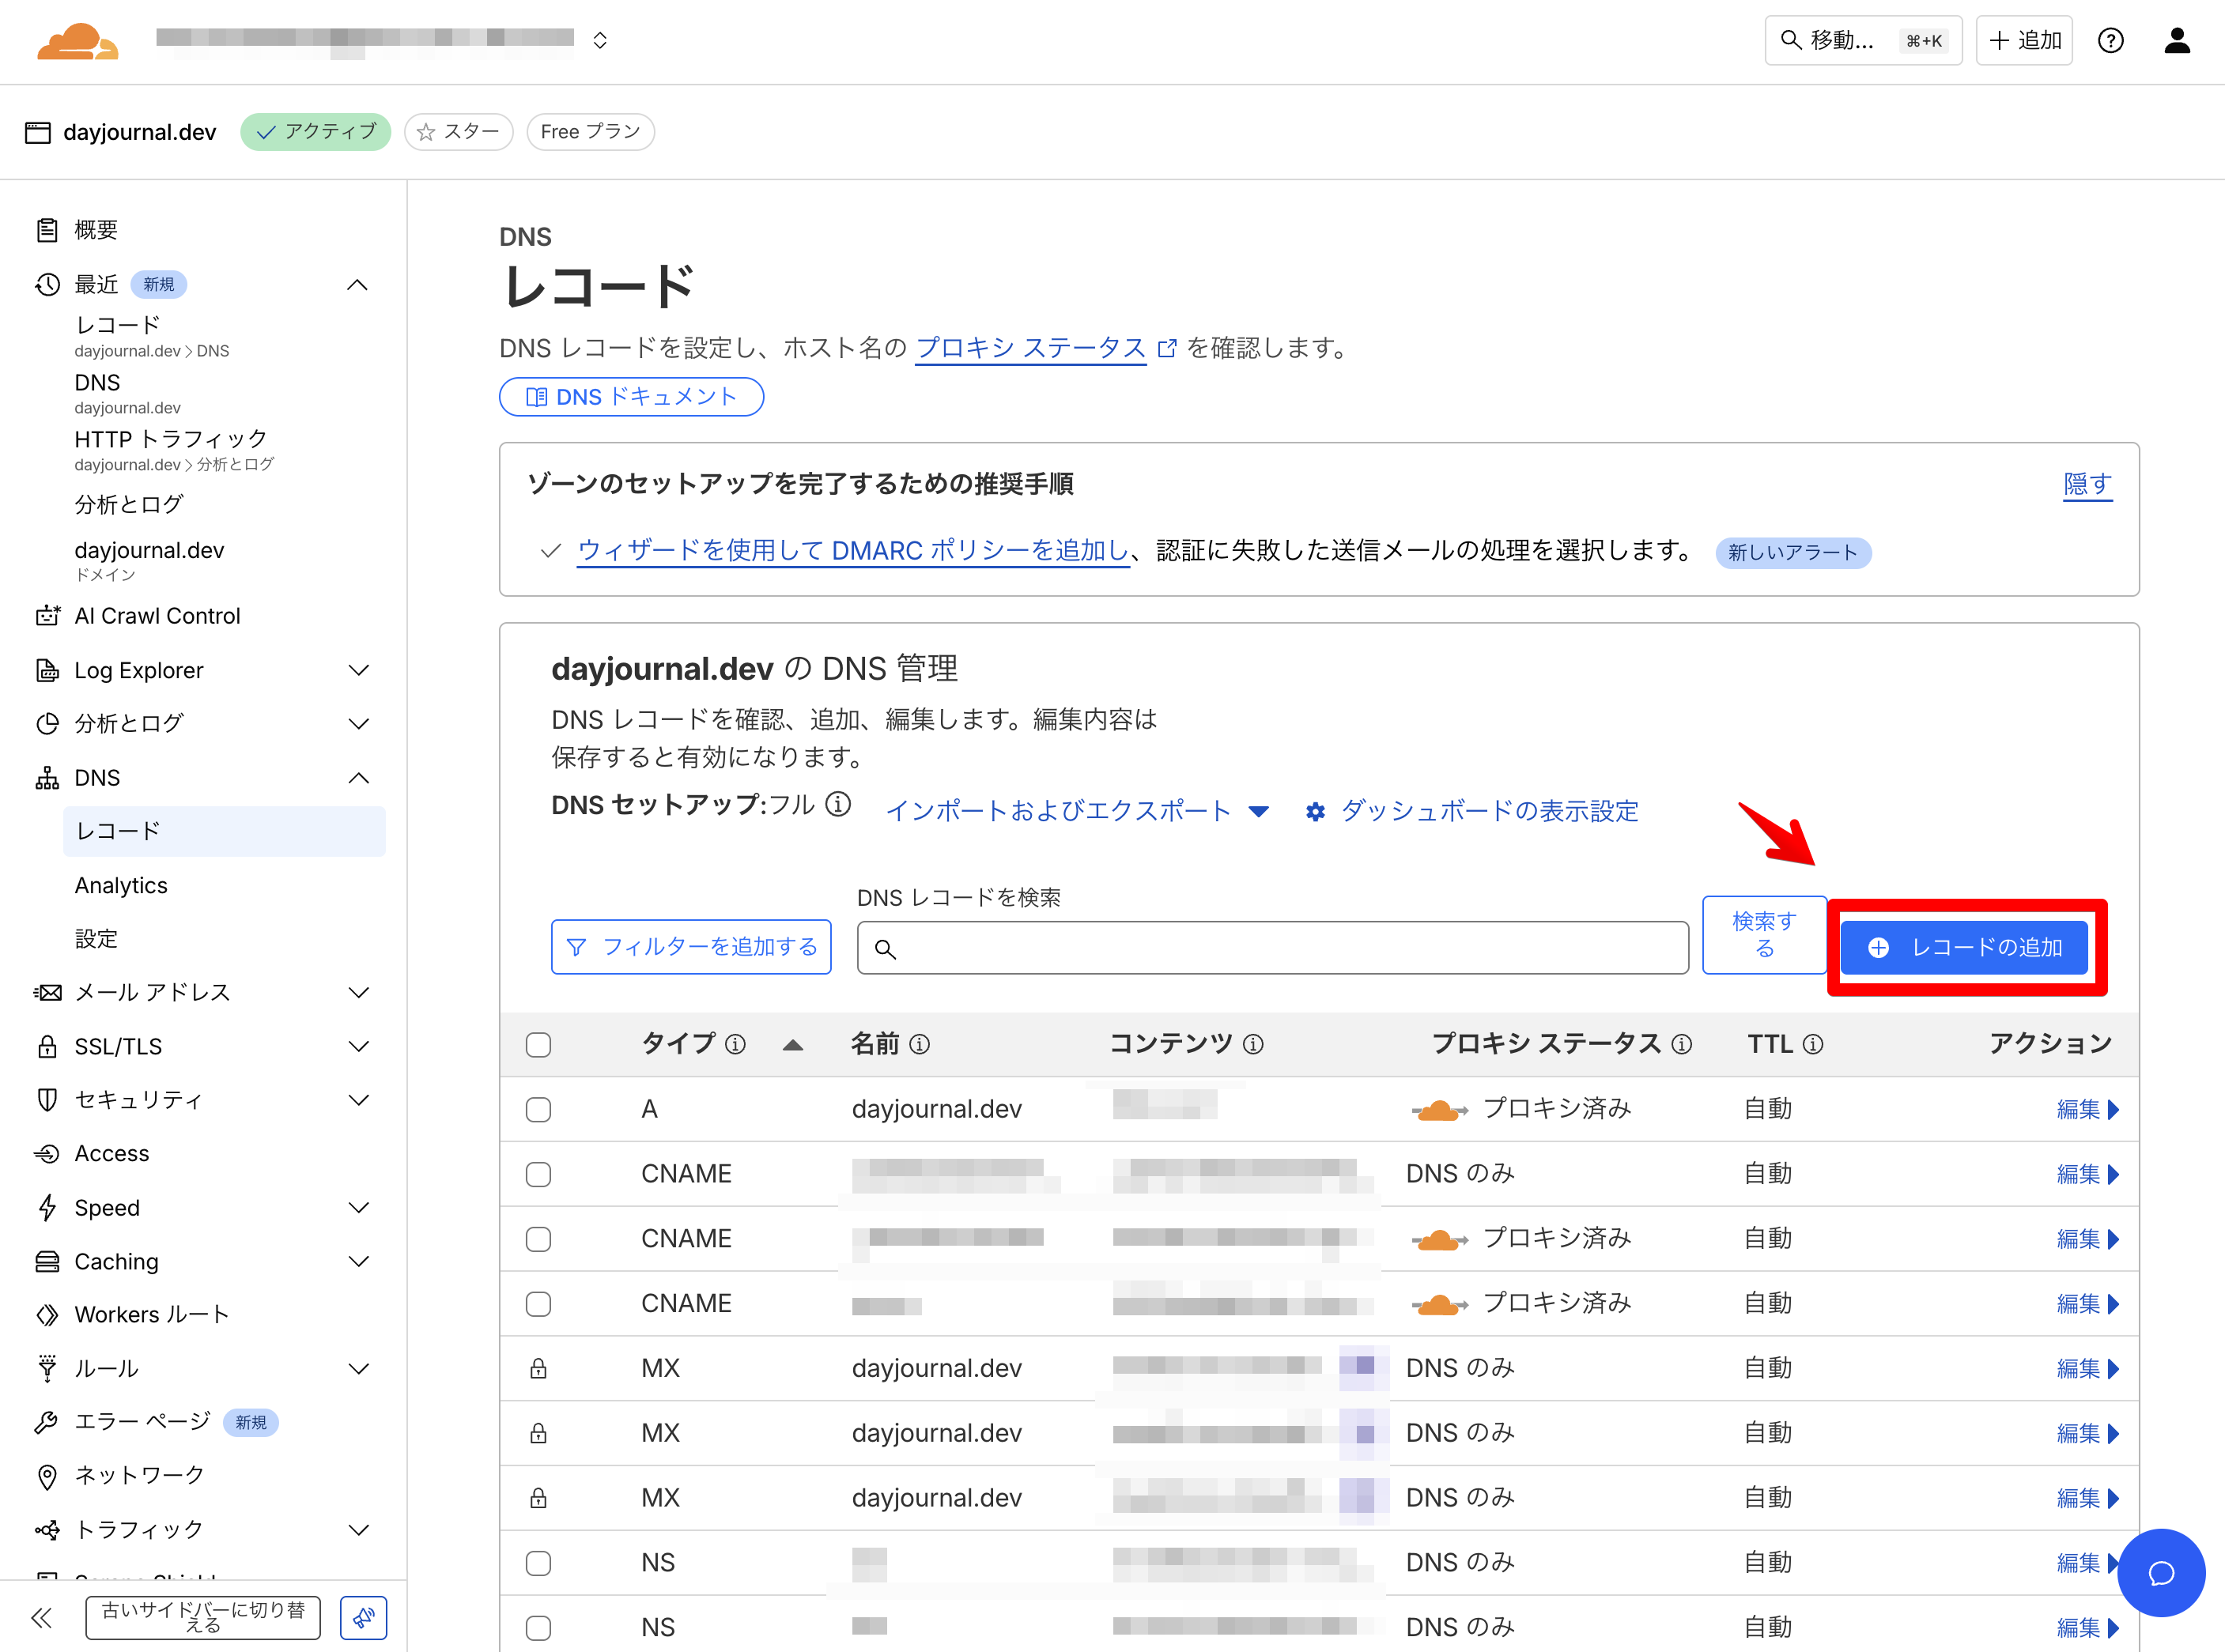Open the DNS ドキュメント link button

coord(631,397)
